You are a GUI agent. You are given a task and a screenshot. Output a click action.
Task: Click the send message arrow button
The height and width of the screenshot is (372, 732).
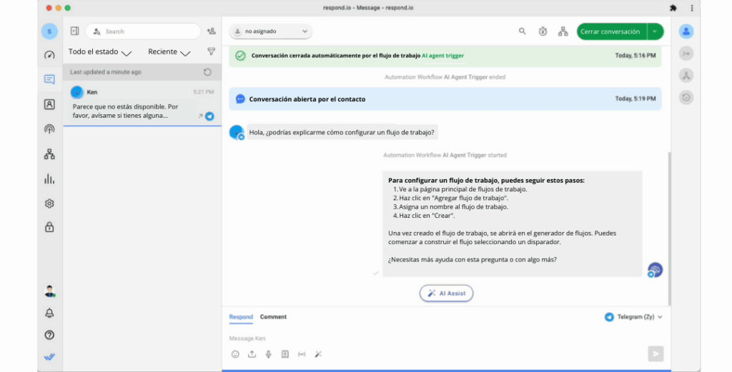click(656, 354)
